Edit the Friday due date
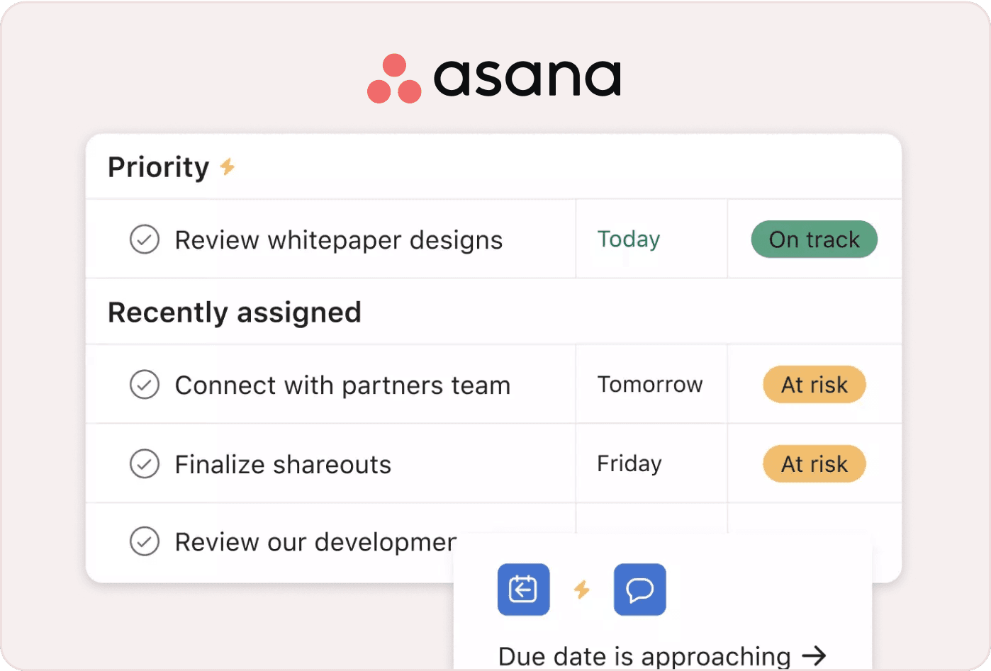Viewport: 991px width, 671px height. [629, 464]
